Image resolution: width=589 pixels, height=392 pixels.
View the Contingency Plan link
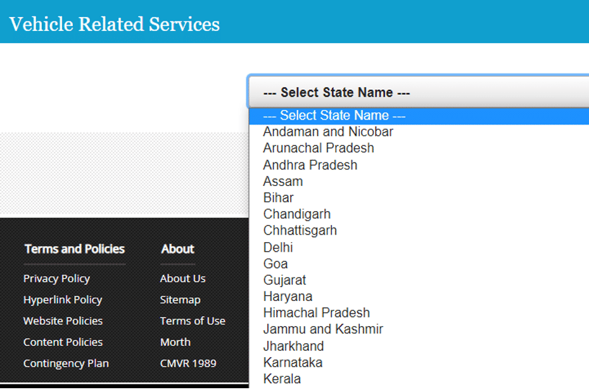[x=66, y=364]
